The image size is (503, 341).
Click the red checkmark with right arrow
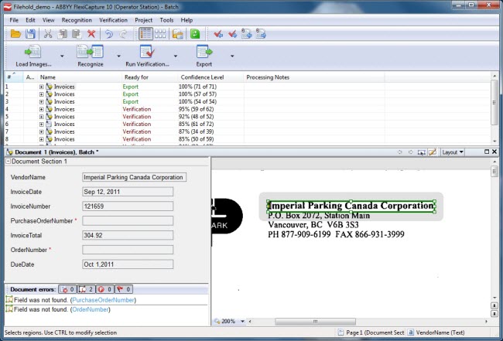click(233, 34)
